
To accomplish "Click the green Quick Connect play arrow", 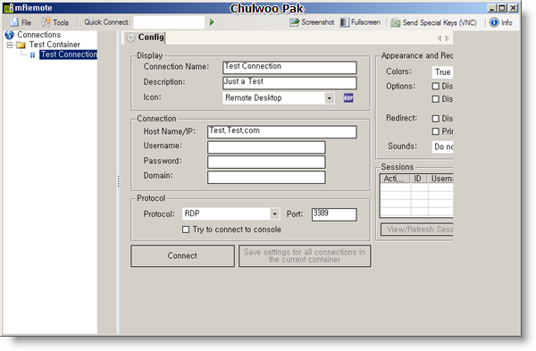I will pyautogui.click(x=212, y=22).
